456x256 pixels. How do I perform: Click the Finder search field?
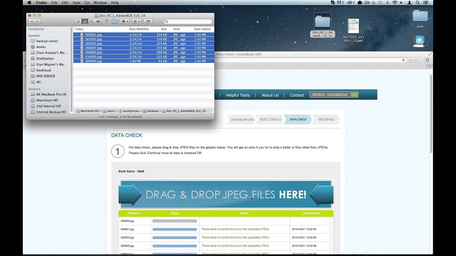point(188,22)
